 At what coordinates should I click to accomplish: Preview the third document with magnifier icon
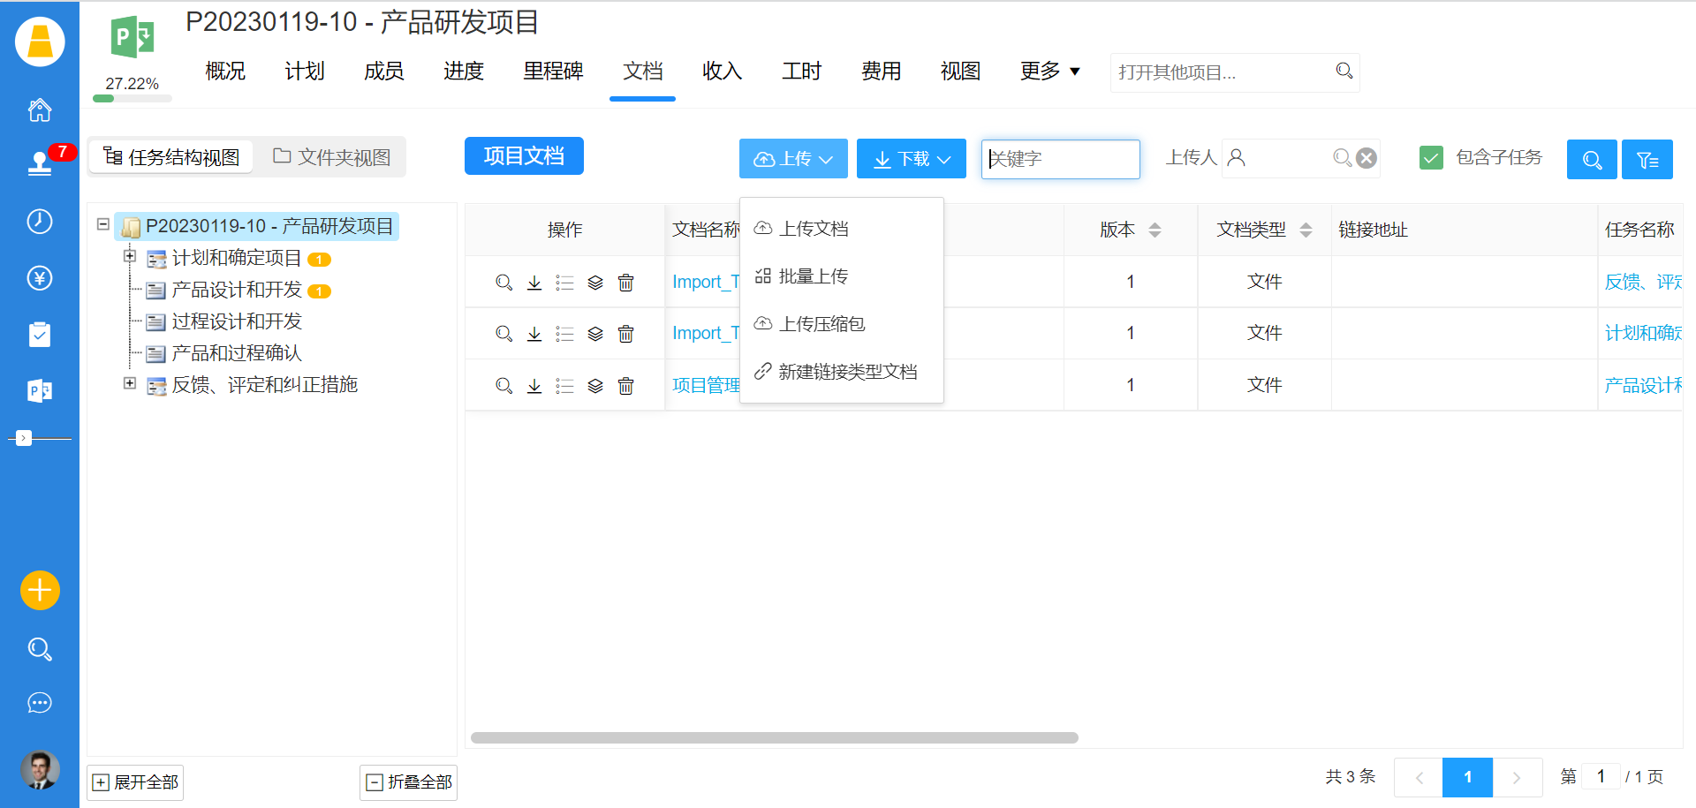(503, 386)
